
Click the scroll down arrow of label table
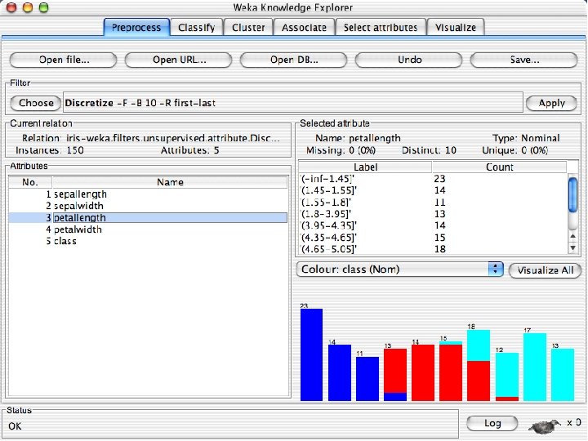click(x=572, y=248)
